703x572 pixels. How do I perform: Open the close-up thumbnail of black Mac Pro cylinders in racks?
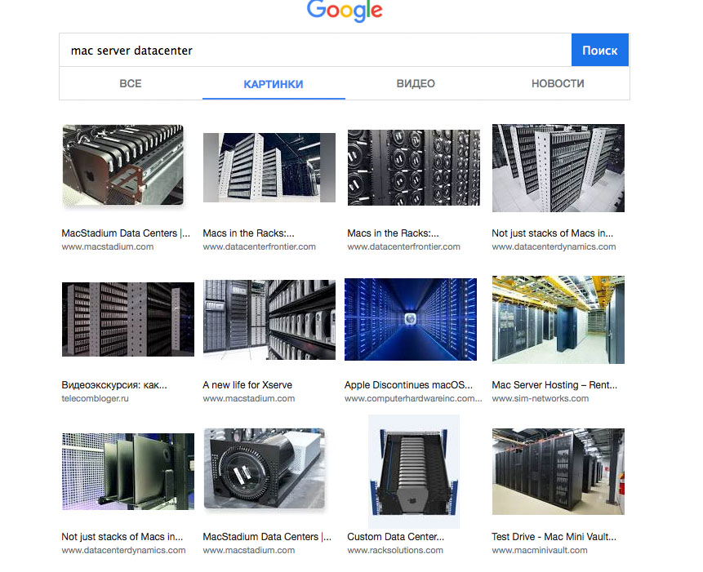pyautogui.click(x=414, y=167)
